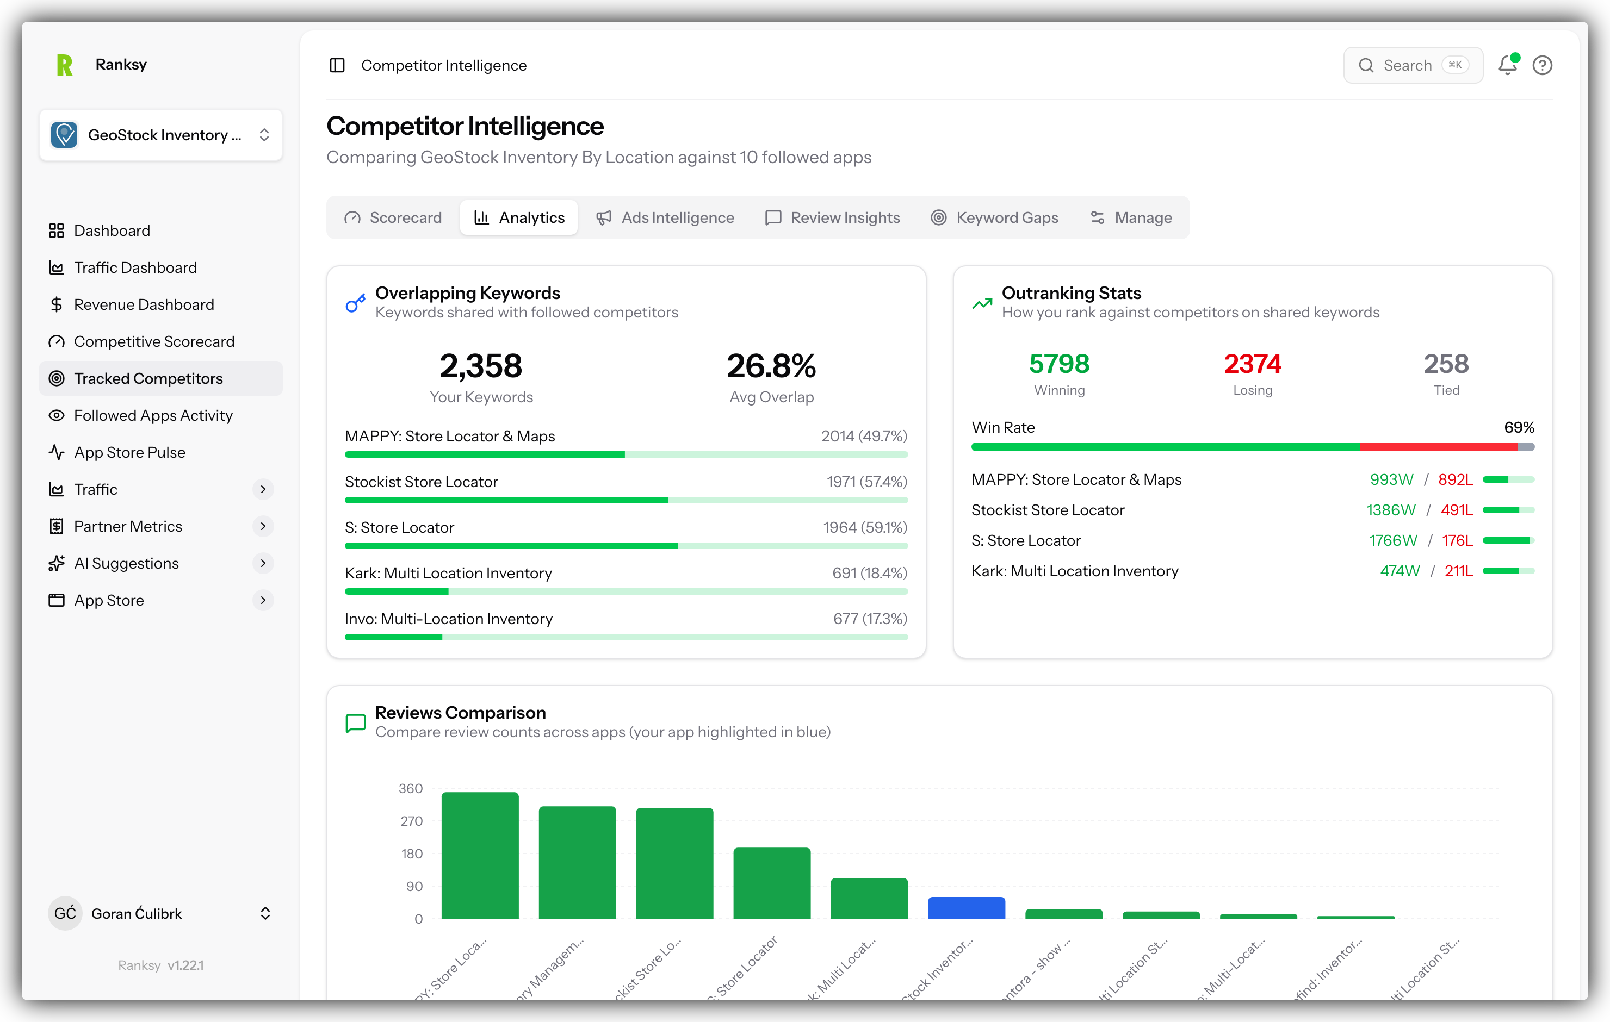1610x1022 pixels.
Task: Click the MAPPY overlap progress bar
Action: 627,454
